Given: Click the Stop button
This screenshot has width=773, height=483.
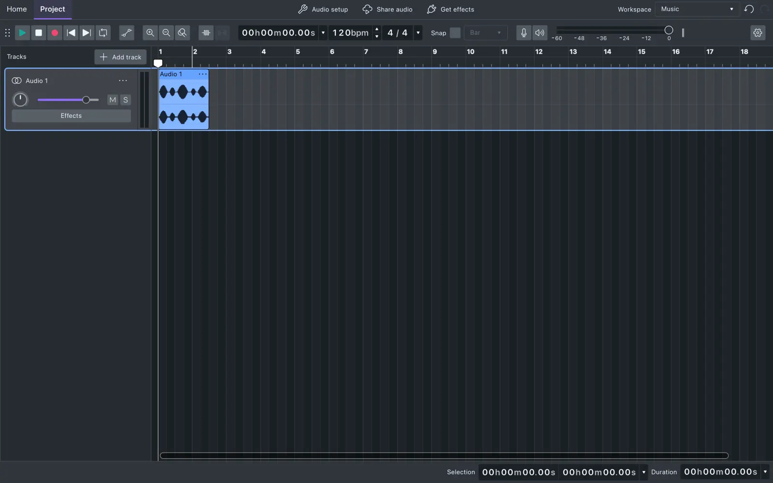Looking at the screenshot, I should coord(39,33).
